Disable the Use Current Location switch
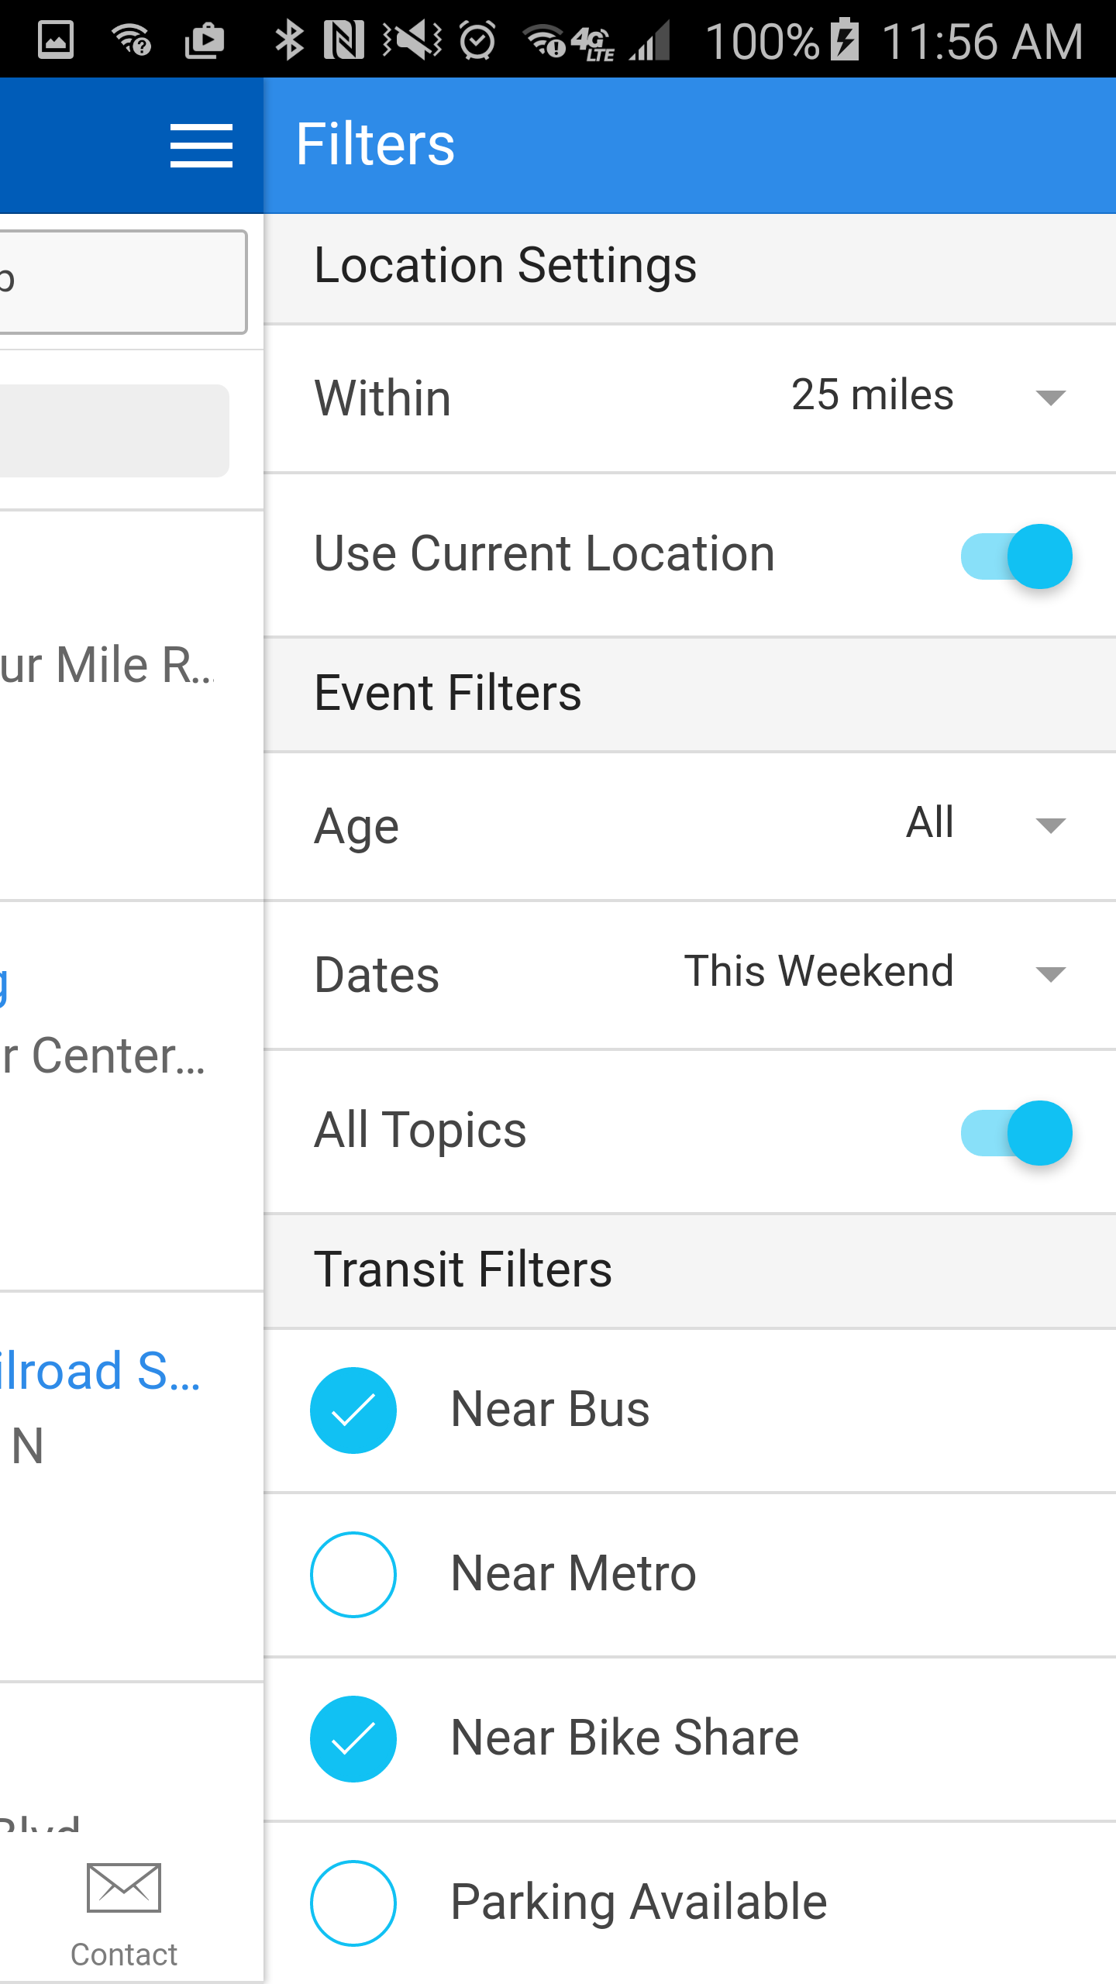This screenshot has width=1116, height=1984. 1016,556
